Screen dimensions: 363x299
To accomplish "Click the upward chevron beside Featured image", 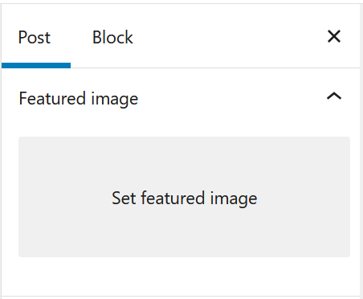I will (334, 96).
